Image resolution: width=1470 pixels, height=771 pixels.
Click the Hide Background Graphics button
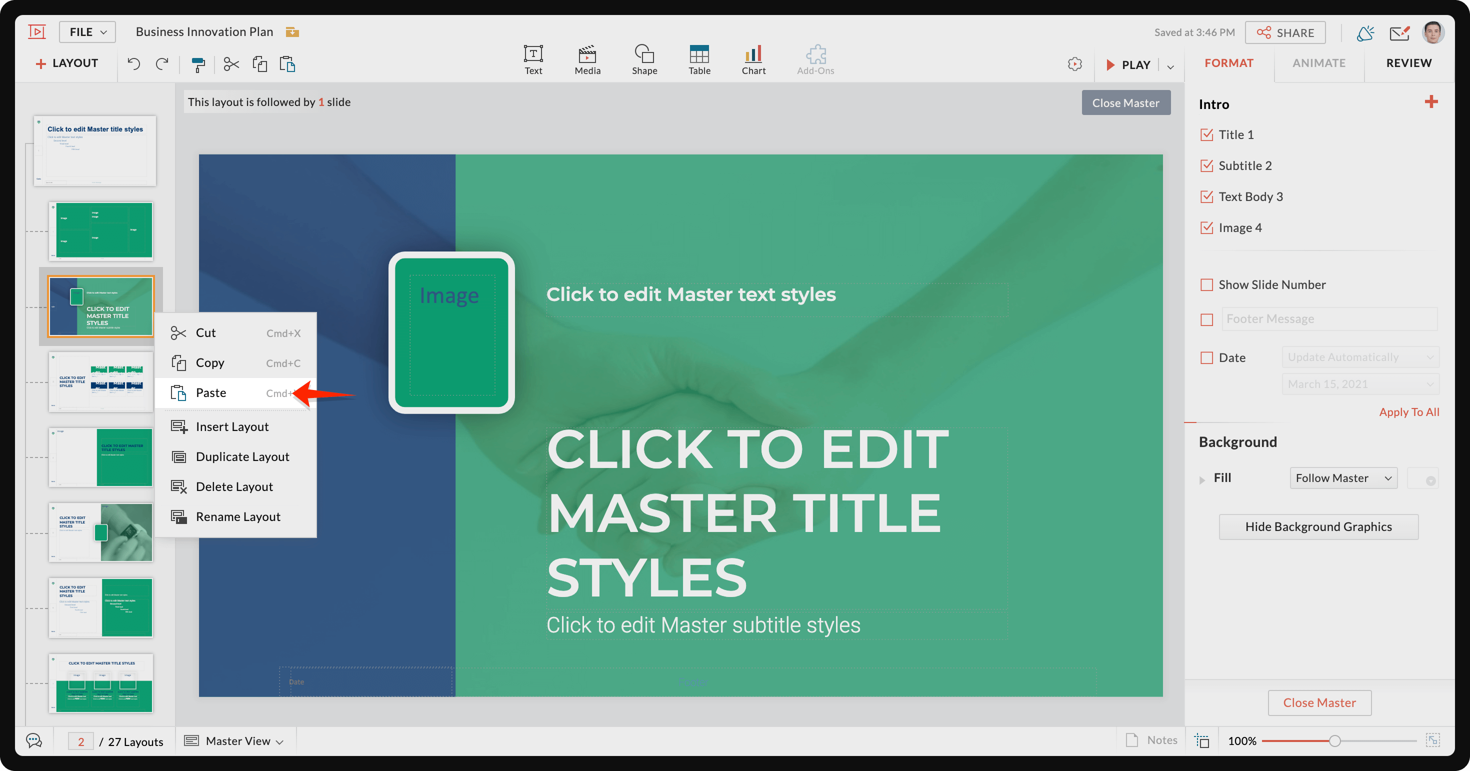(1318, 526)
